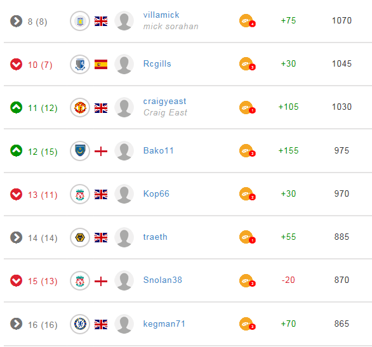The image size is (372, 347).
Task: Expand the red down arrow at rank 10
Action: pyautogui.click(x=16, y=65)
